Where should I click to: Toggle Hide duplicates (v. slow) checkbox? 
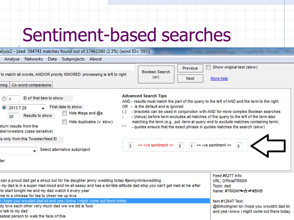point(65,122)
